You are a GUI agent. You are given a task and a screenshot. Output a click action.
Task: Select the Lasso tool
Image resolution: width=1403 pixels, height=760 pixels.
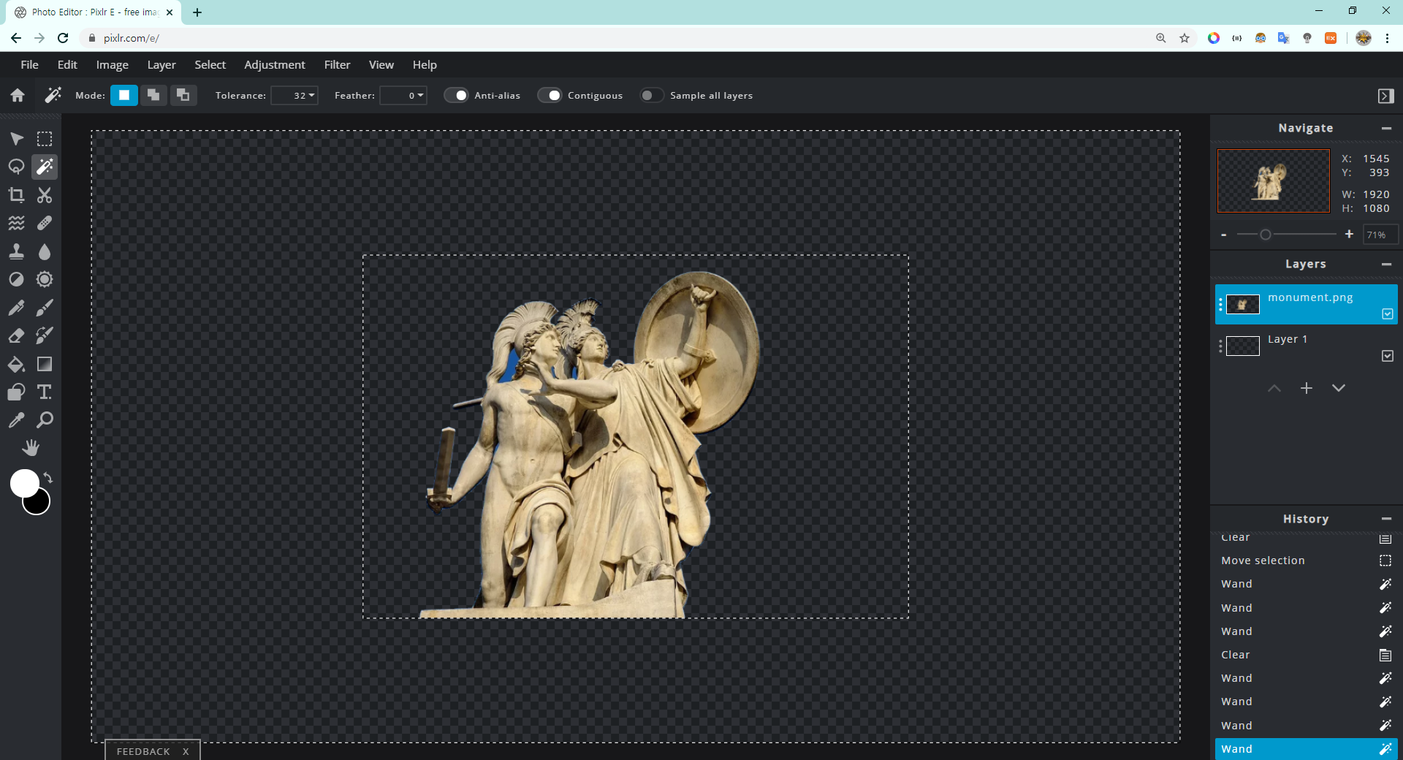point(16,167)
